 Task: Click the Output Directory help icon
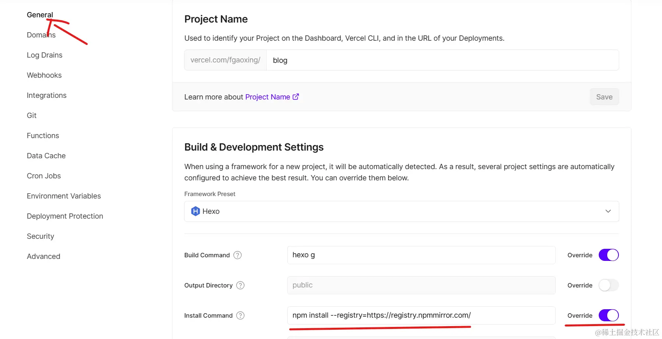[241, 285]
